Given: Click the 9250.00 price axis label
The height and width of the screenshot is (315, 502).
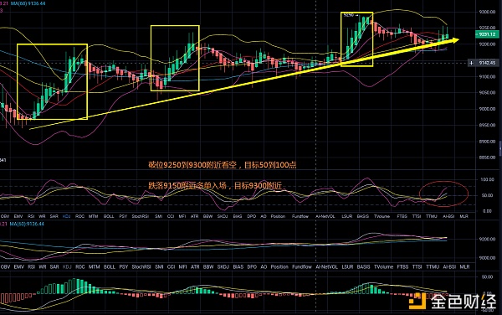Looking at the screenshot, I should (487, 28).
